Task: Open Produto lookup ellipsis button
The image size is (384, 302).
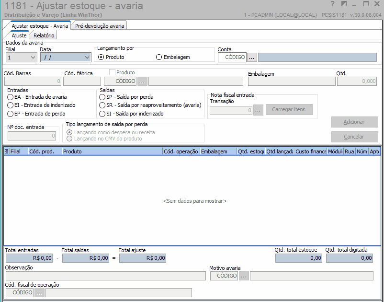Action: pos(142,81)
